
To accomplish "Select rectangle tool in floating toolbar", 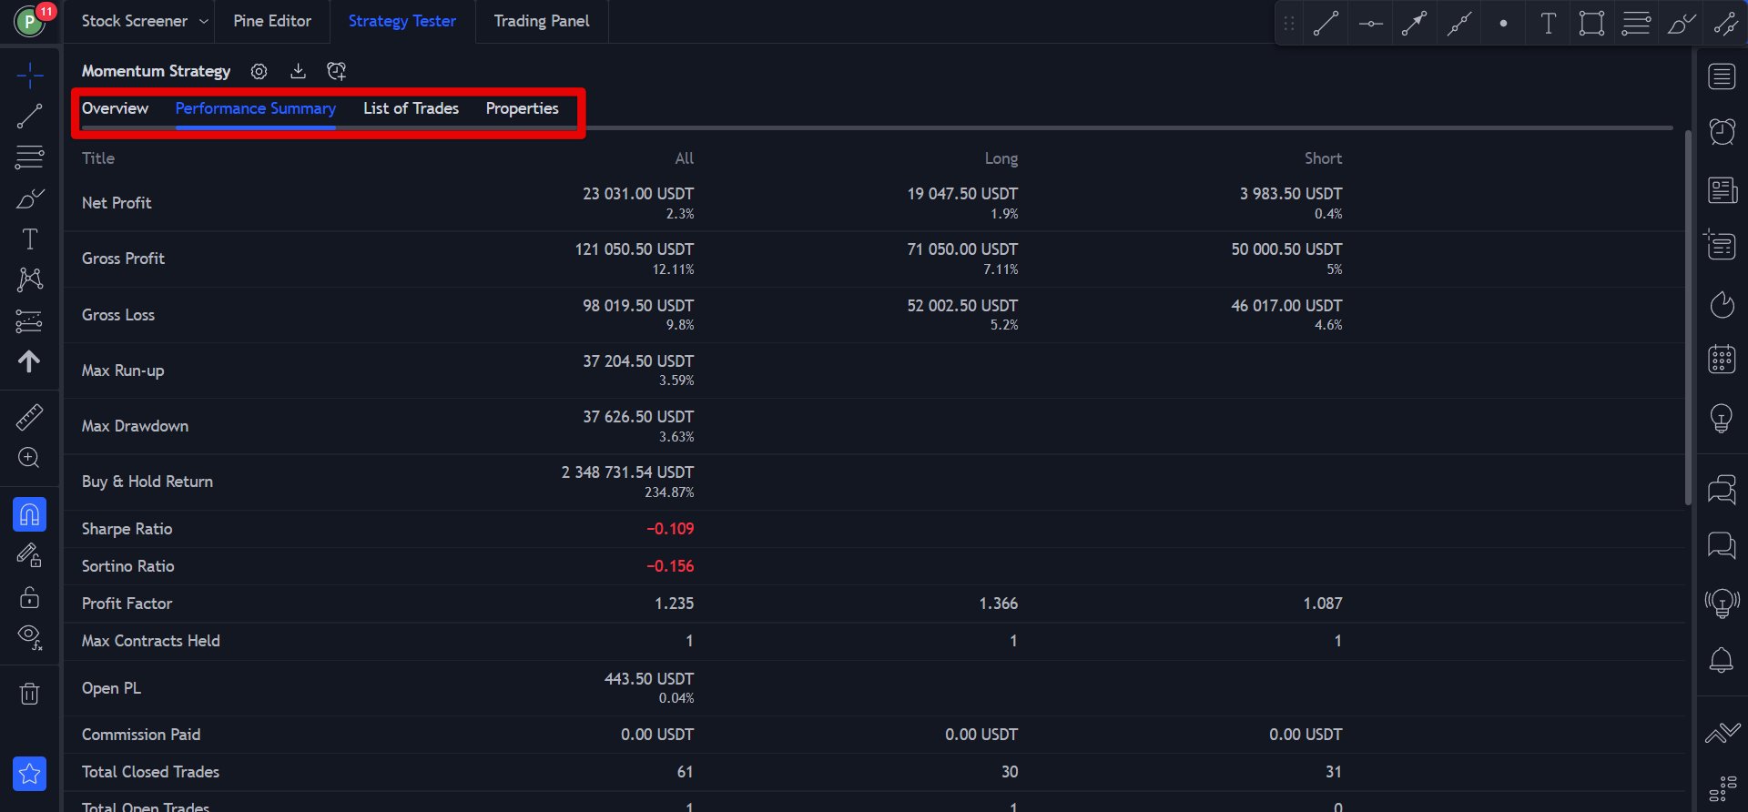I will 1591,24.
